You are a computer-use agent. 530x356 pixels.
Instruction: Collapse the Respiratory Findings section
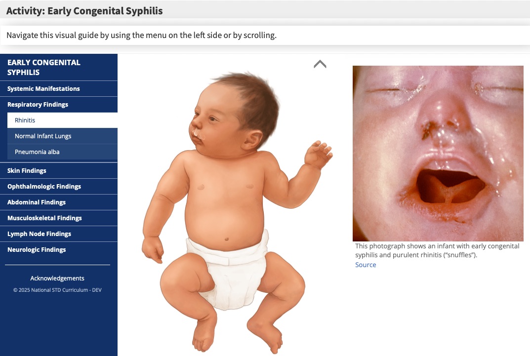click(x=59, y=105)
